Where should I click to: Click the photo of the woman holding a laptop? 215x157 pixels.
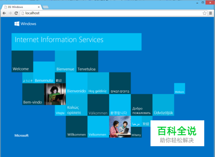pyautogui.click(x=55, y=94)
